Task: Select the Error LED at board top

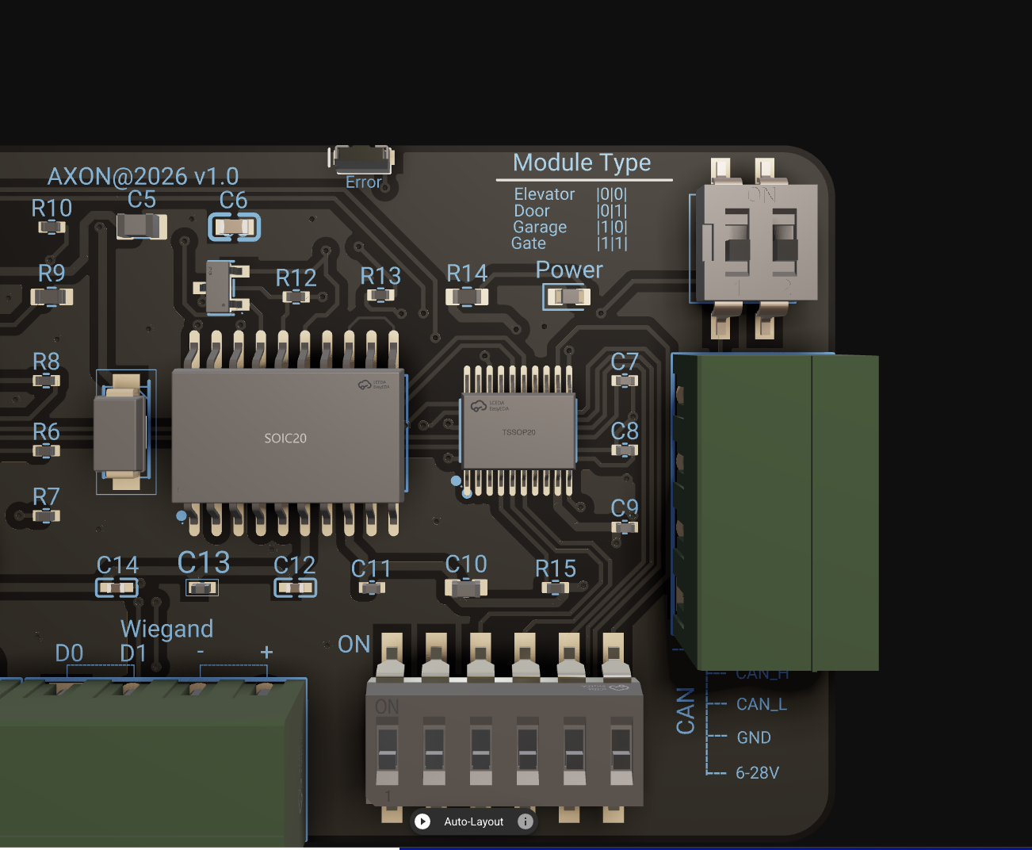Action: point(362,159)
